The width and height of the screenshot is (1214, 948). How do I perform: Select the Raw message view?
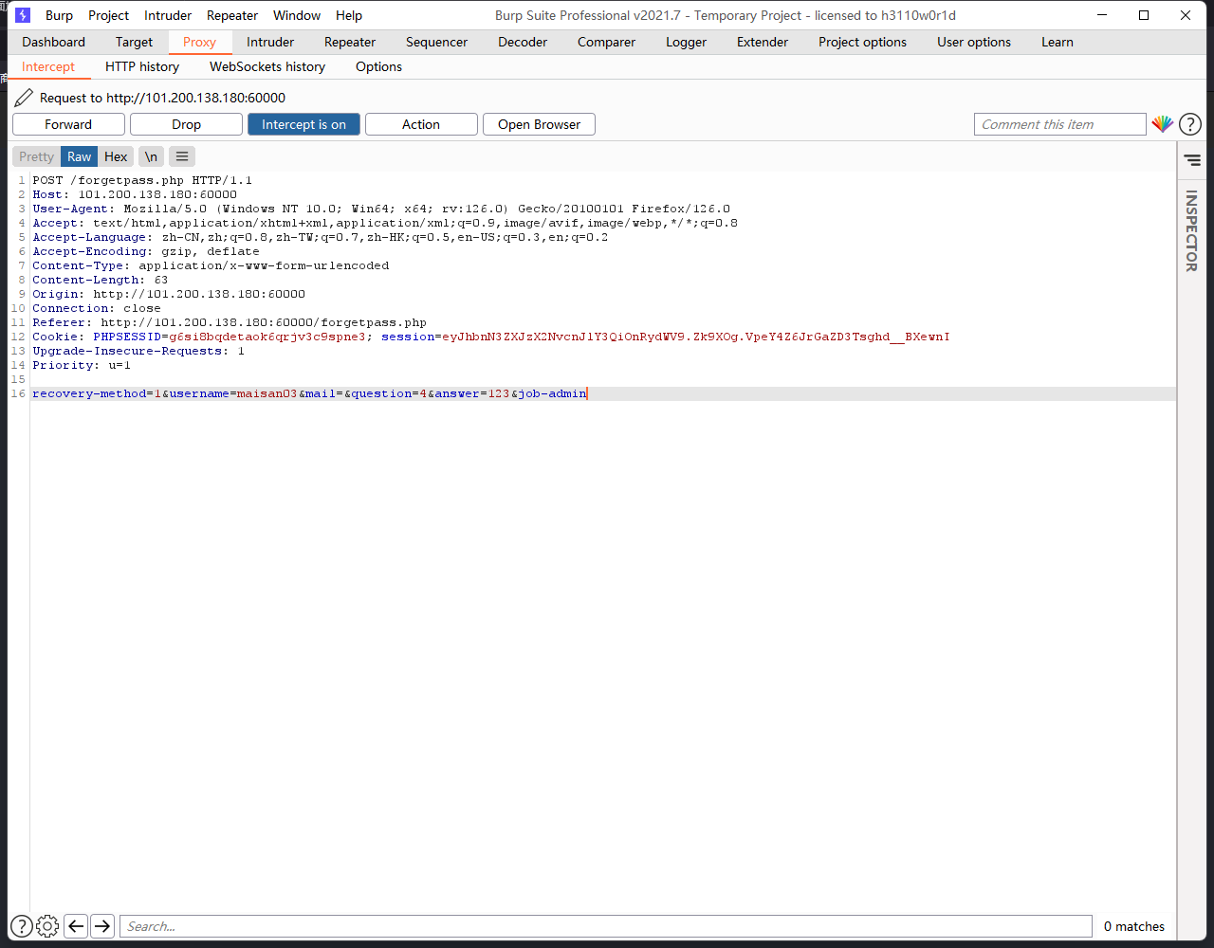coord(80,156)
